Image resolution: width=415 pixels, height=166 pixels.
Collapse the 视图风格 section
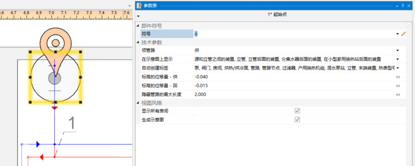pos(137,103)
